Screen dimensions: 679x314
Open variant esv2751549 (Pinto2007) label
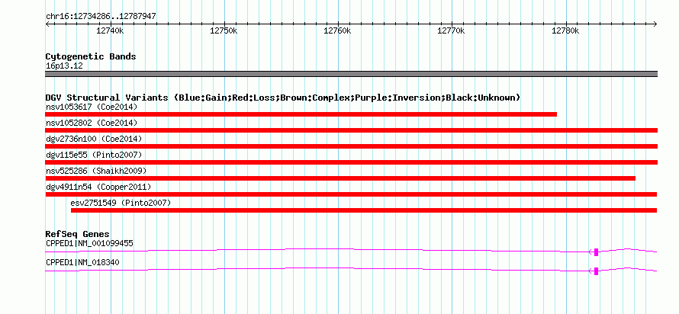pos(121,203)
